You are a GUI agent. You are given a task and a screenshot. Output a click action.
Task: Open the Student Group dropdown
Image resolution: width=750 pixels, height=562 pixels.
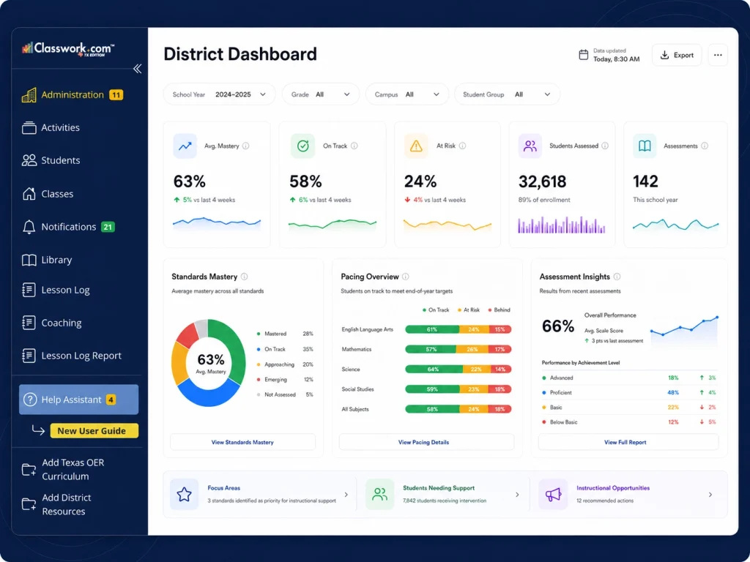pos(507,94)
